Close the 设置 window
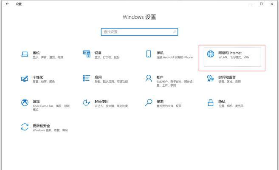The image size is (279, 170). (x=272, y=4)
